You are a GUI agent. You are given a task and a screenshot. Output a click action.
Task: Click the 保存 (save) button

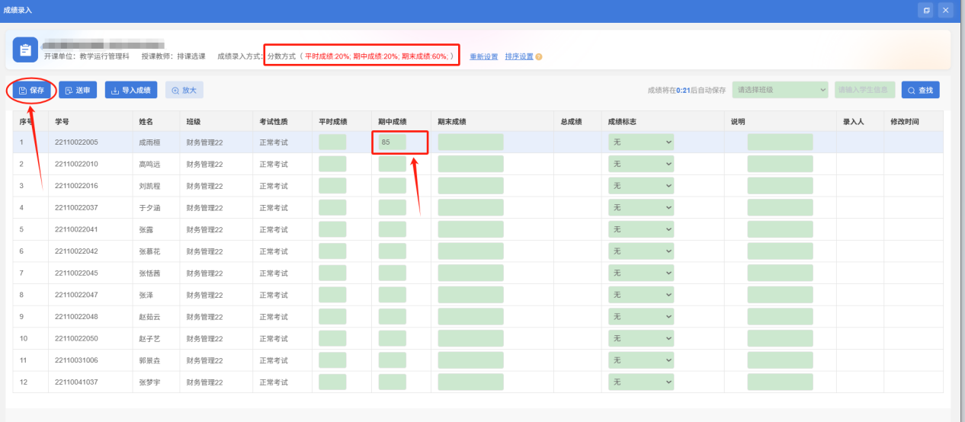pyautogui.click(x=32, y=91)
